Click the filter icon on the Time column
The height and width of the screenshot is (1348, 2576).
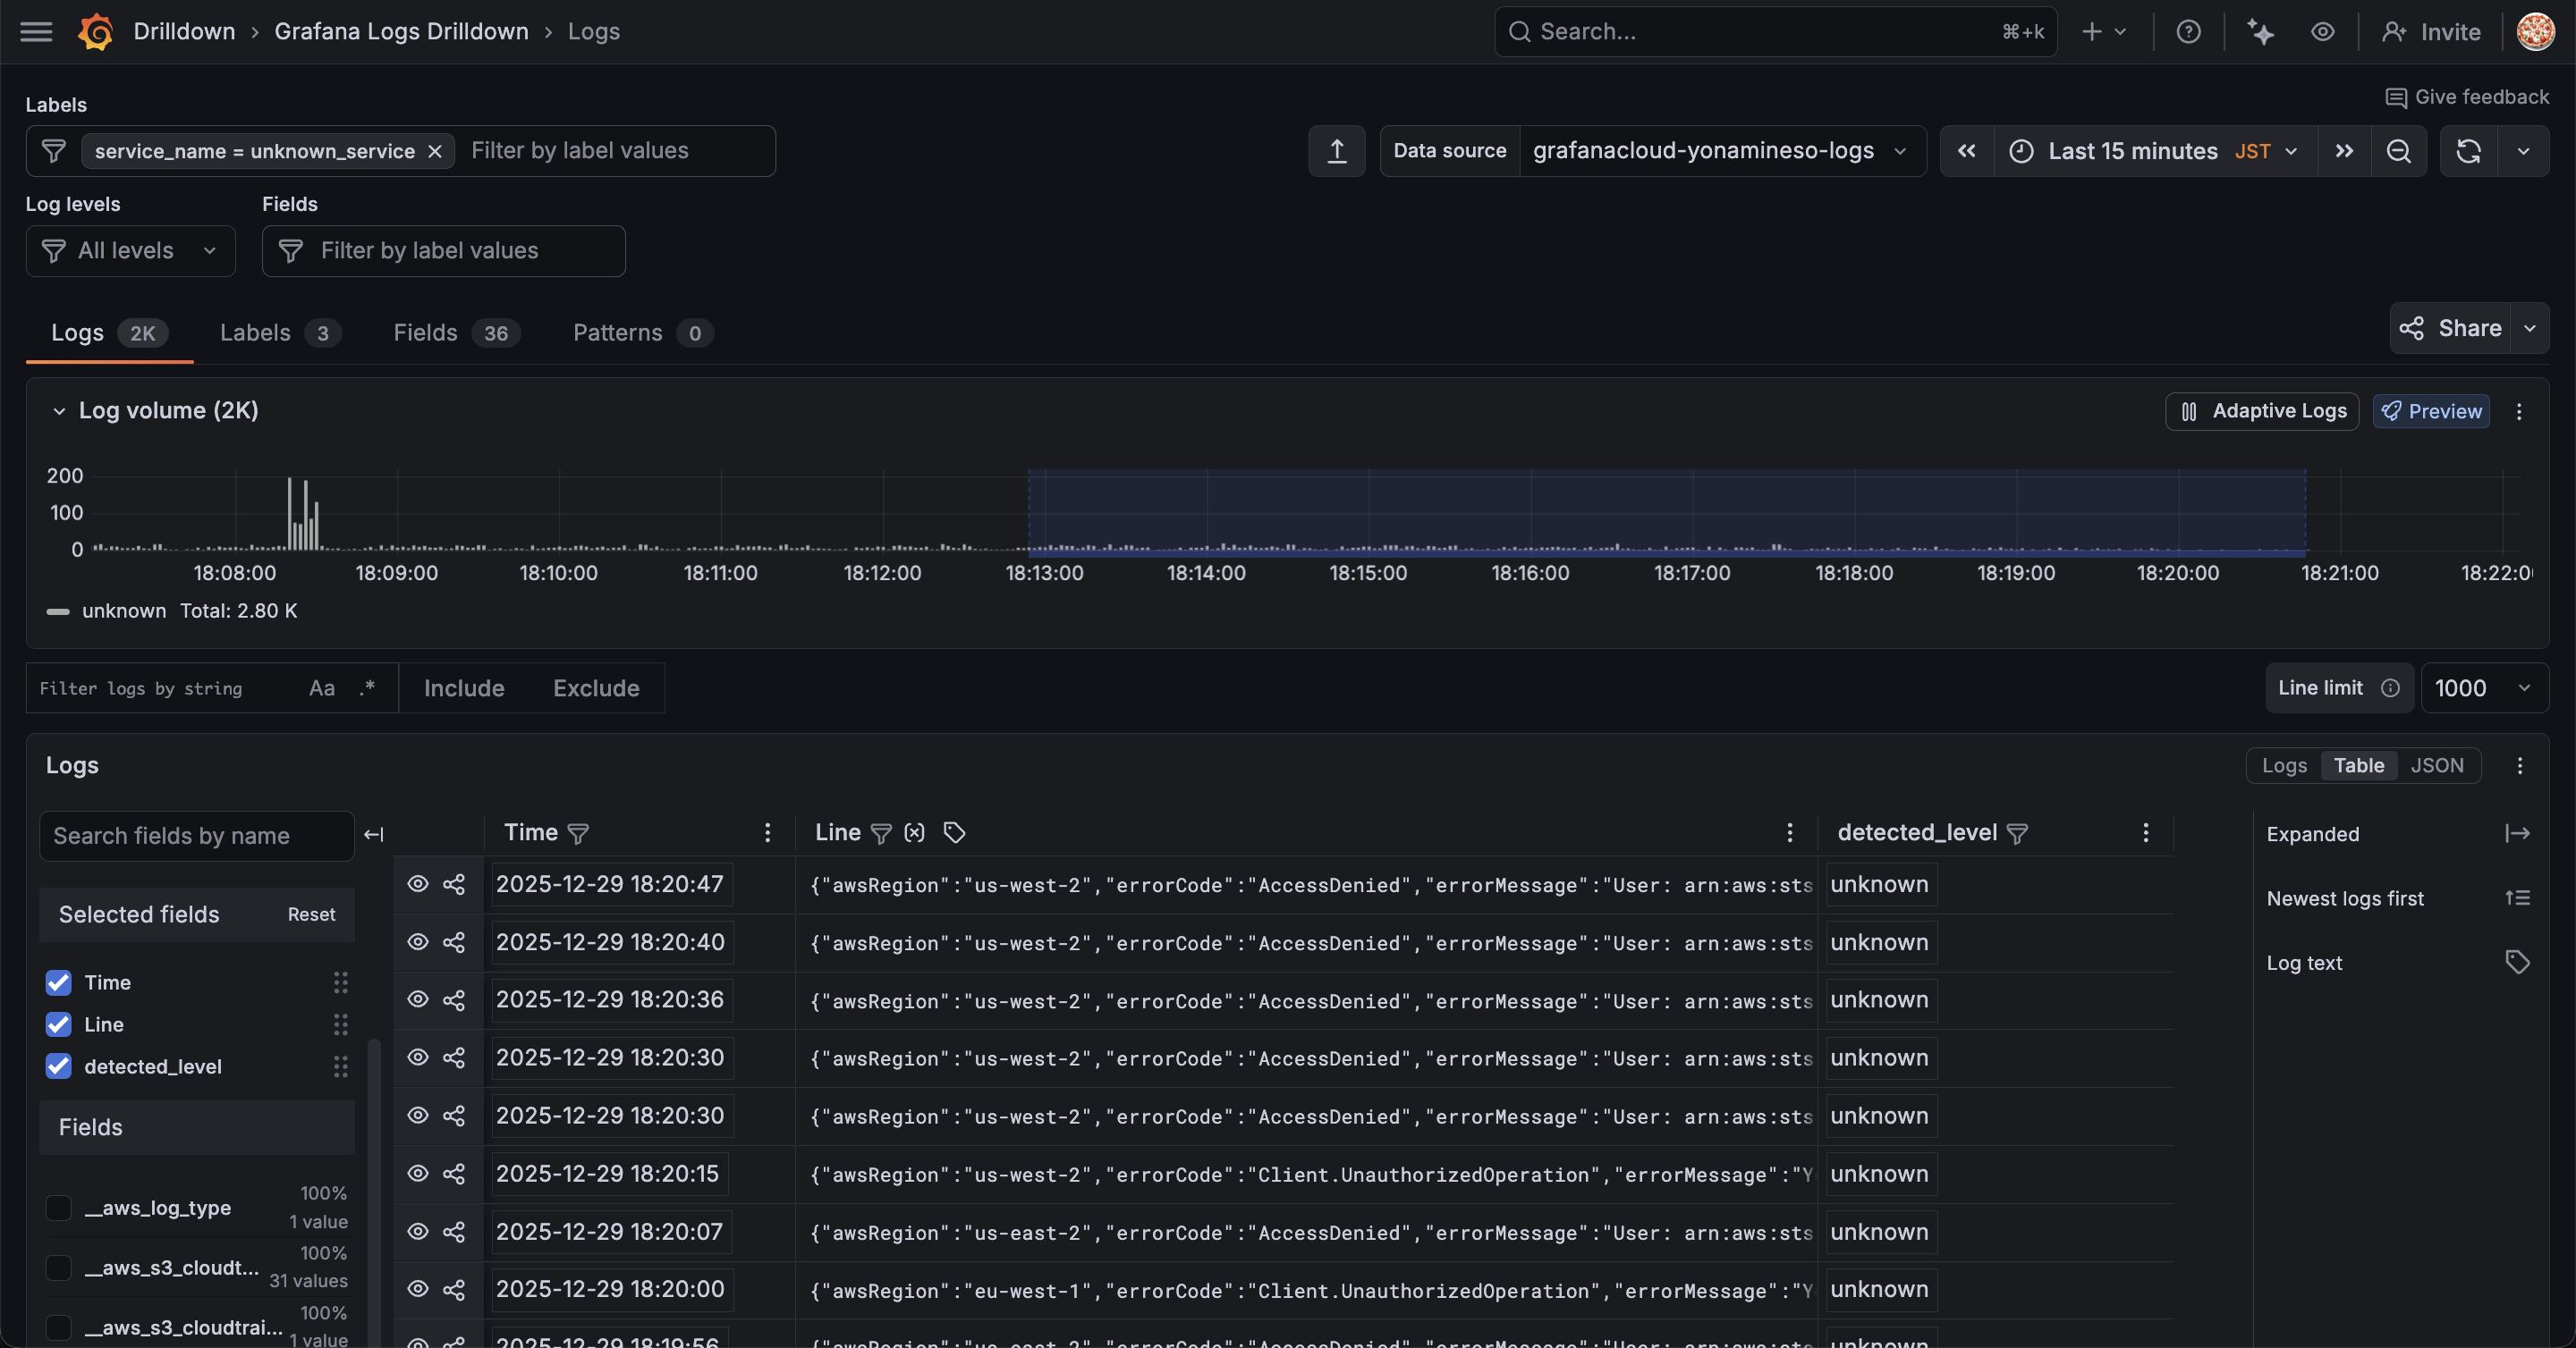pyautogui.click(x=578, y=833)
